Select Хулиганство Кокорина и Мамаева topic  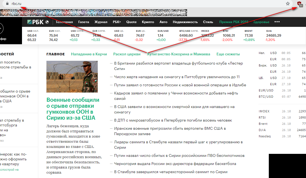pos(179,54)
